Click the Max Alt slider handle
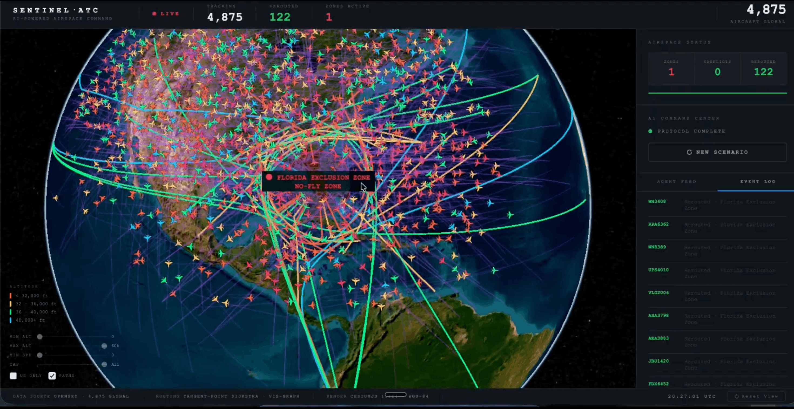Viewport: 794px width, 409px height. [104, 346]
